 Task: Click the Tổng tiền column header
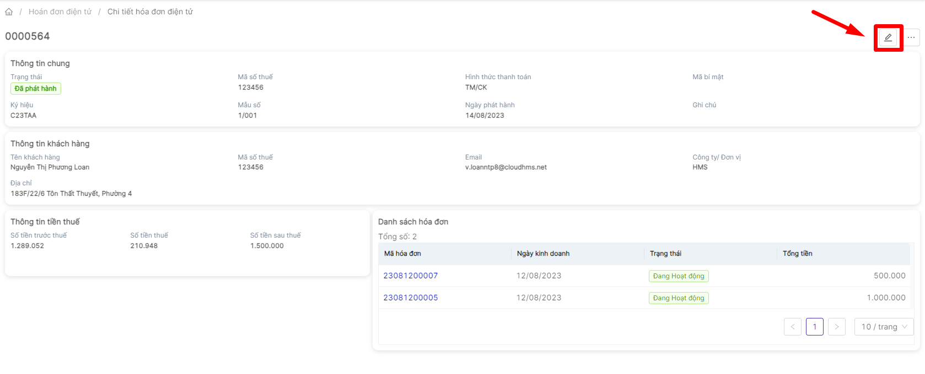click(797, 254)
